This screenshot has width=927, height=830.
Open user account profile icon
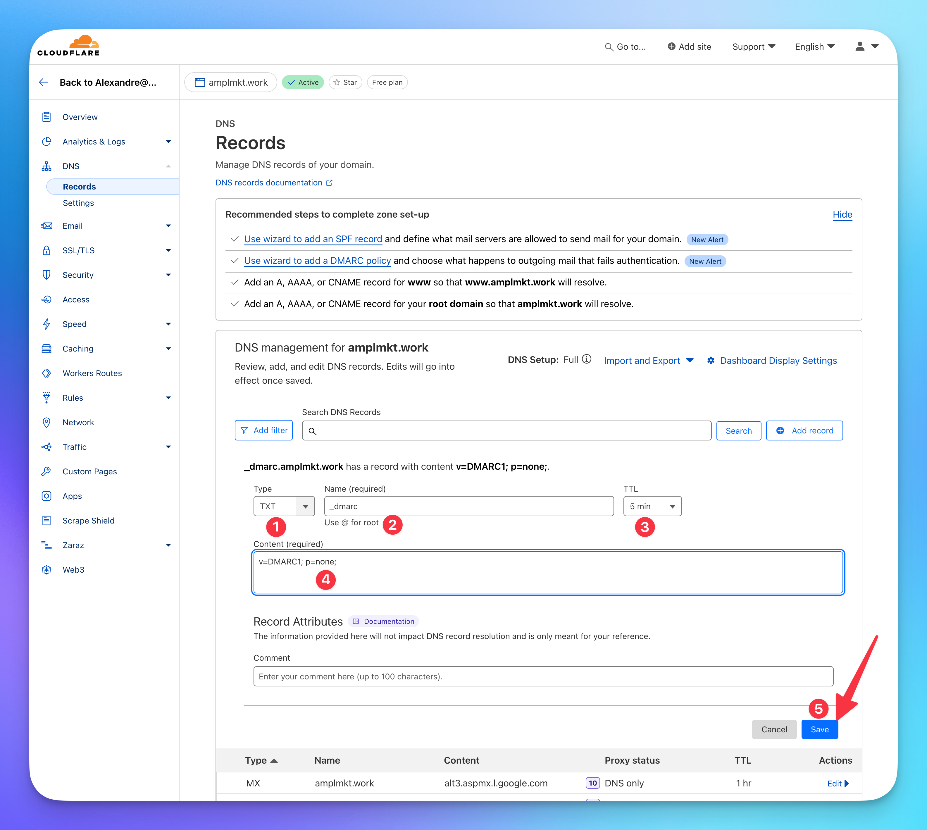click(859, 47)
